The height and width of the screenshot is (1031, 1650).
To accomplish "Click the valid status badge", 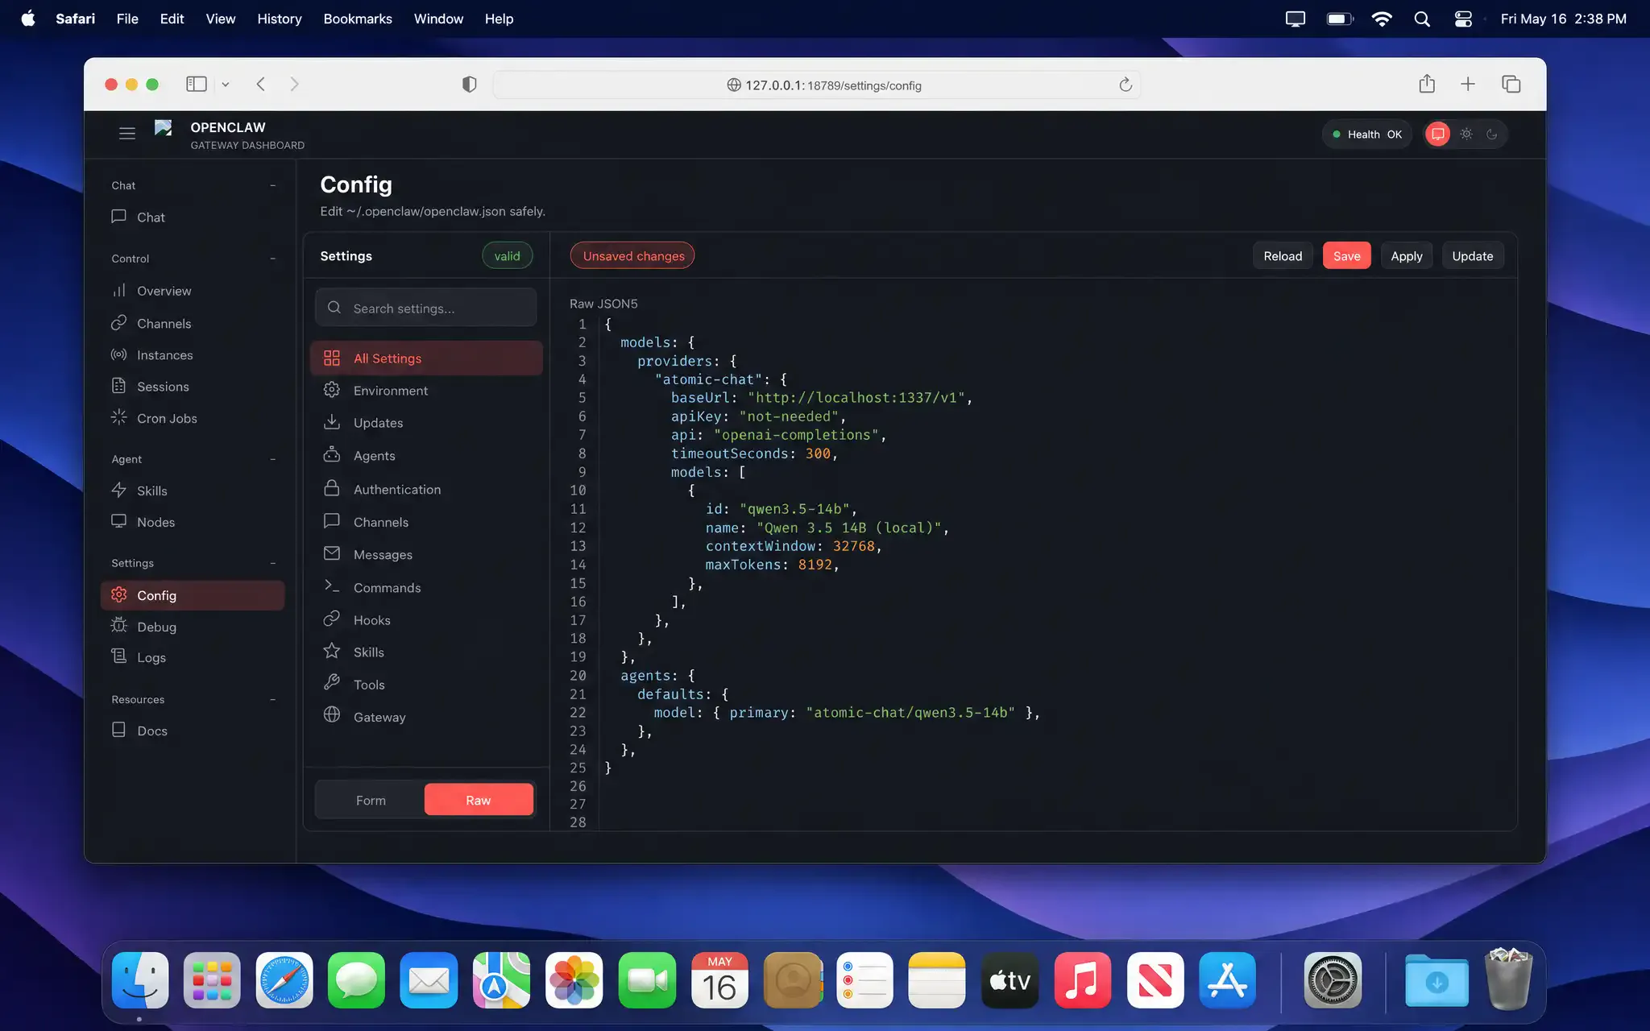I will tap(508, 256).
